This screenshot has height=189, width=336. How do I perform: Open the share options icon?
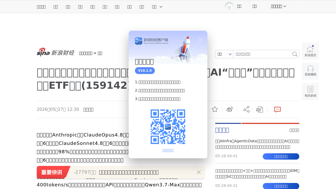[x=246, y=109]
